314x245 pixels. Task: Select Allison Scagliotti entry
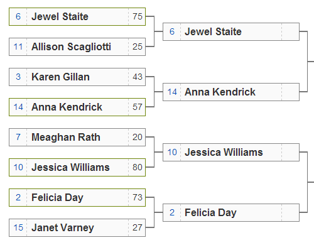[77, 47]
